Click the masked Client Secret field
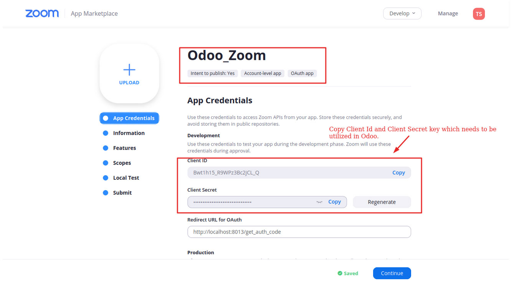The image size is (514, 283). pos(267,202)
